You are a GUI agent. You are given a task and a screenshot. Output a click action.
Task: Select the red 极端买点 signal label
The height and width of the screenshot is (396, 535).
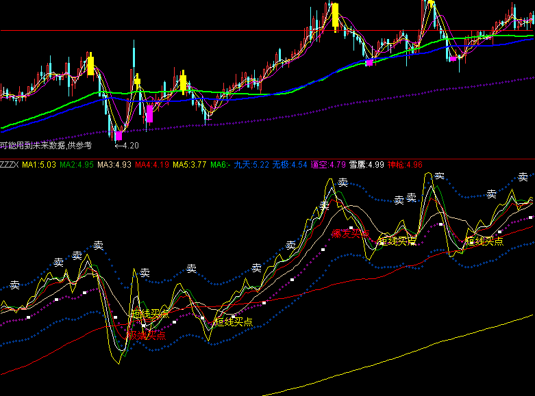(x=146, y=336)
